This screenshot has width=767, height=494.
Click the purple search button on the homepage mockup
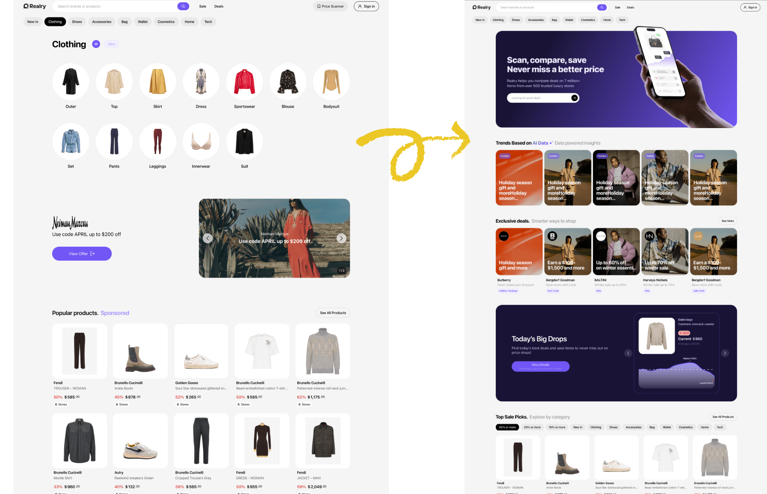(602, 7)
